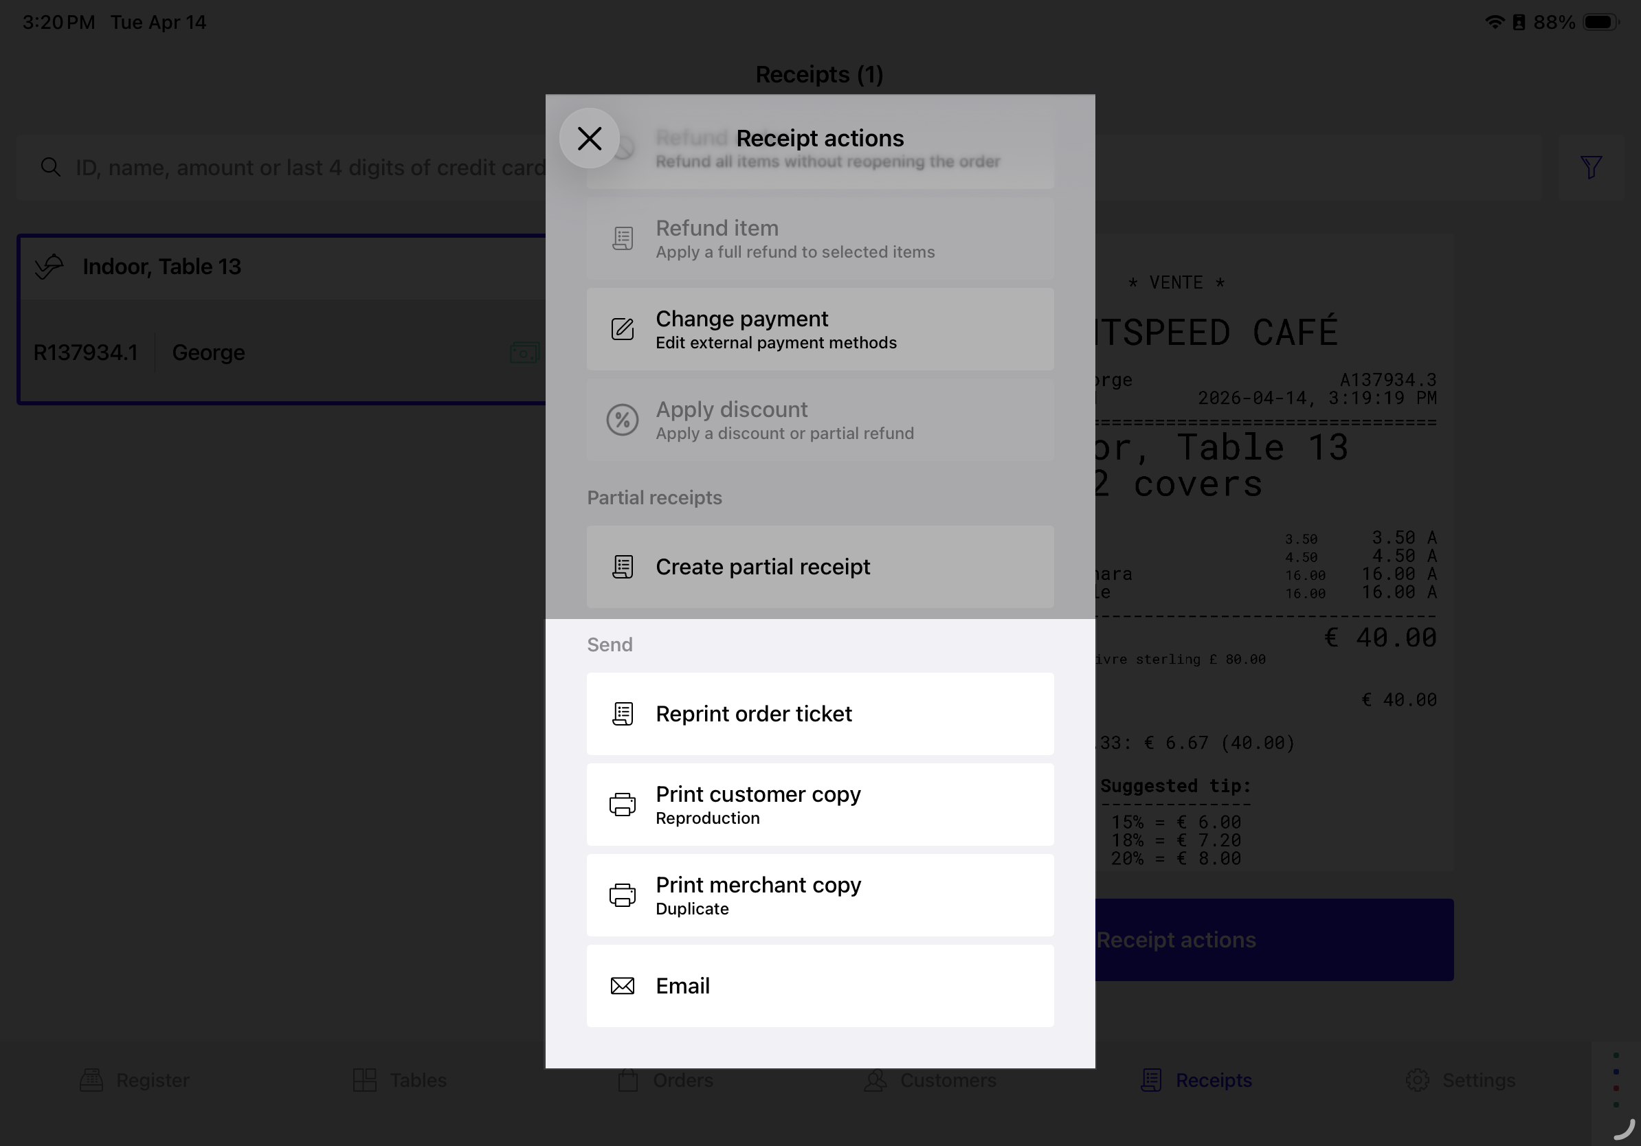Open Settings gear icon at bottom right
1641x1146 pixels.
tap(1417, 1080)
